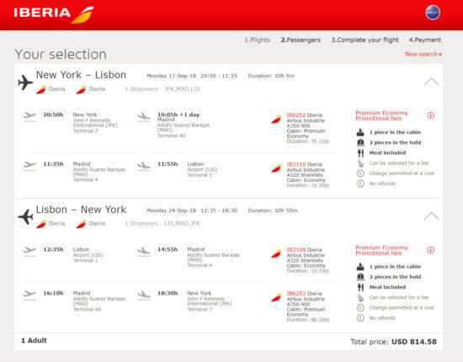This screenshot has height=362, width=463.
Task: Click info icon for return Premium Economy fare
Action: [x=430, y=250]
